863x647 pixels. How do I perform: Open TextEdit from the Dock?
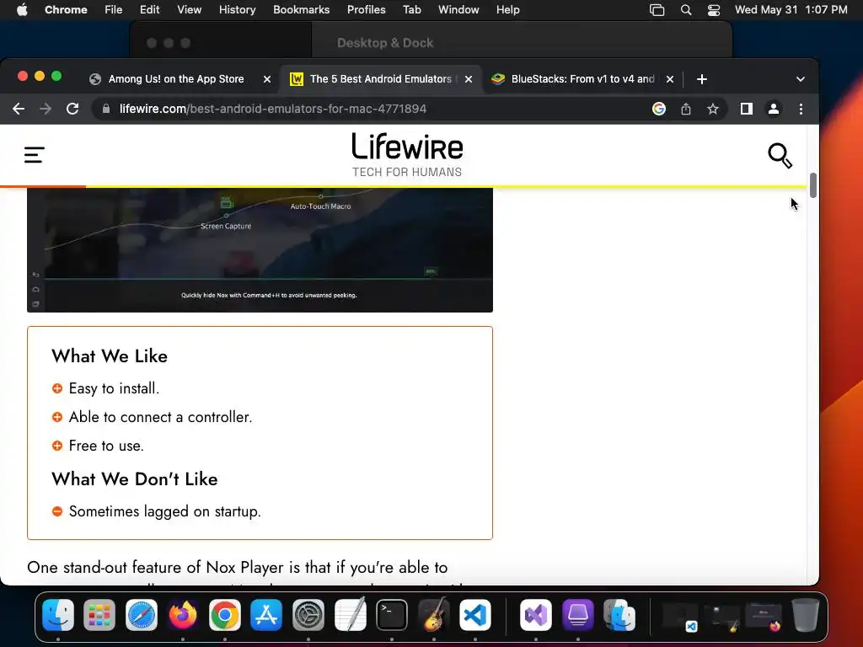coord(350,614)
